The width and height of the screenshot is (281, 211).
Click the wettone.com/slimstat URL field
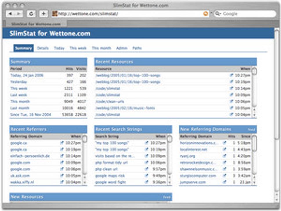130,14
